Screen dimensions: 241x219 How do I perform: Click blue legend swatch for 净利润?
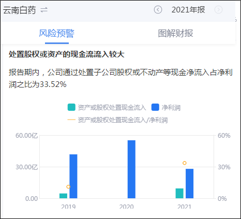click(155, 107)
